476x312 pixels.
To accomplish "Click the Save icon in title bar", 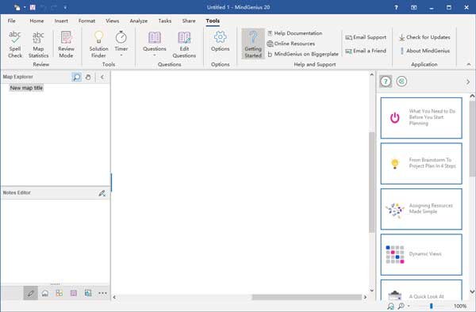I will click(x=33, y=7).
